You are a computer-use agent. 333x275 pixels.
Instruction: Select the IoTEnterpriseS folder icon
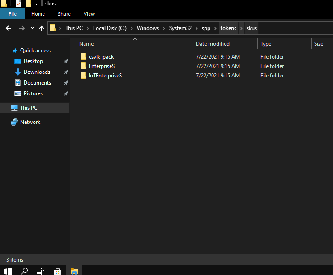(83, 75)
